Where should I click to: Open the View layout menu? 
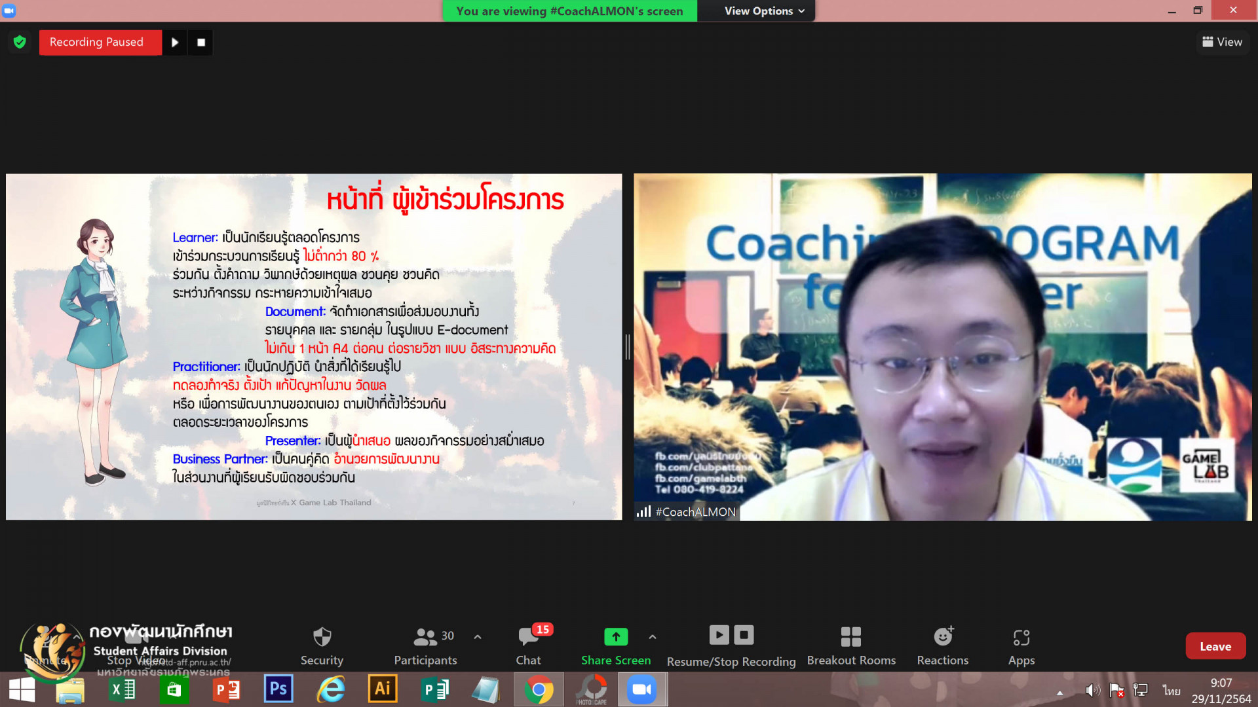[1222, 42]
